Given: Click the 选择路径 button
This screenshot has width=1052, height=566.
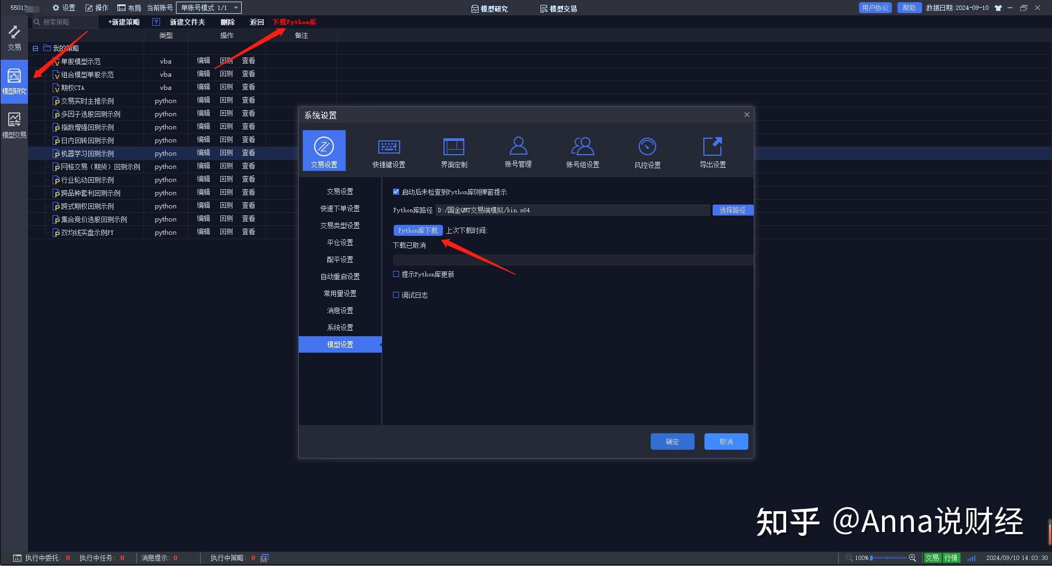Looking at the screenshot, I should pos(732,210).
